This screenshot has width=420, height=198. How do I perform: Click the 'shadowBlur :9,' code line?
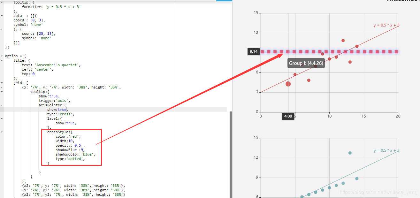(70, 150)
